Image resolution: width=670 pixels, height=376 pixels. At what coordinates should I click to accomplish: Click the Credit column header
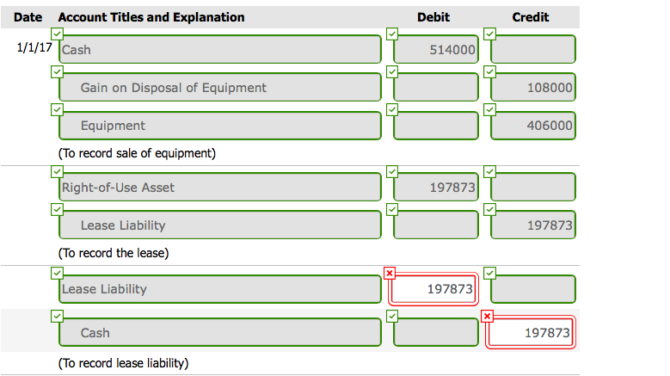(x=531, y=17)
